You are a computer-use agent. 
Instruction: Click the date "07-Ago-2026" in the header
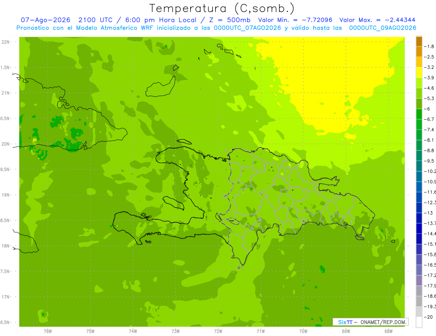46,20
